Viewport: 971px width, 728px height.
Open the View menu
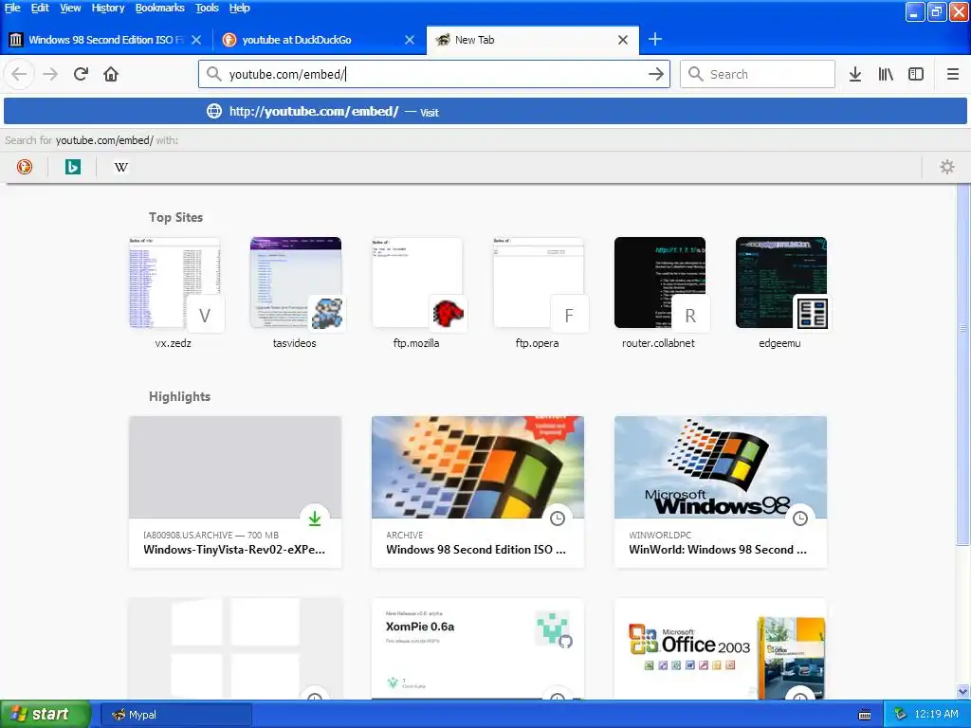pyautogui.click(x=70, y=8)
